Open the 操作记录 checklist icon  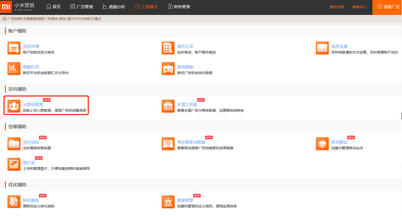(x=168, y=48)
